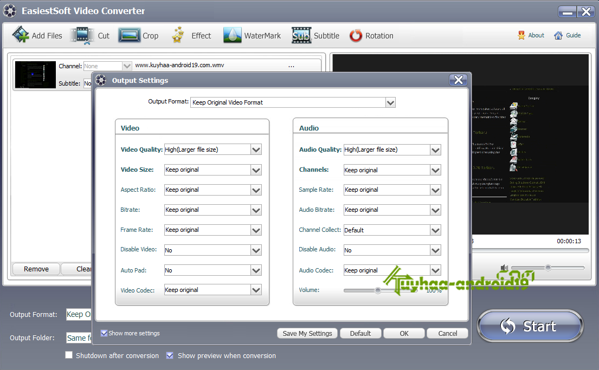Click the video preview seek bar
This screenshot has width=599, height=370.
530,250
